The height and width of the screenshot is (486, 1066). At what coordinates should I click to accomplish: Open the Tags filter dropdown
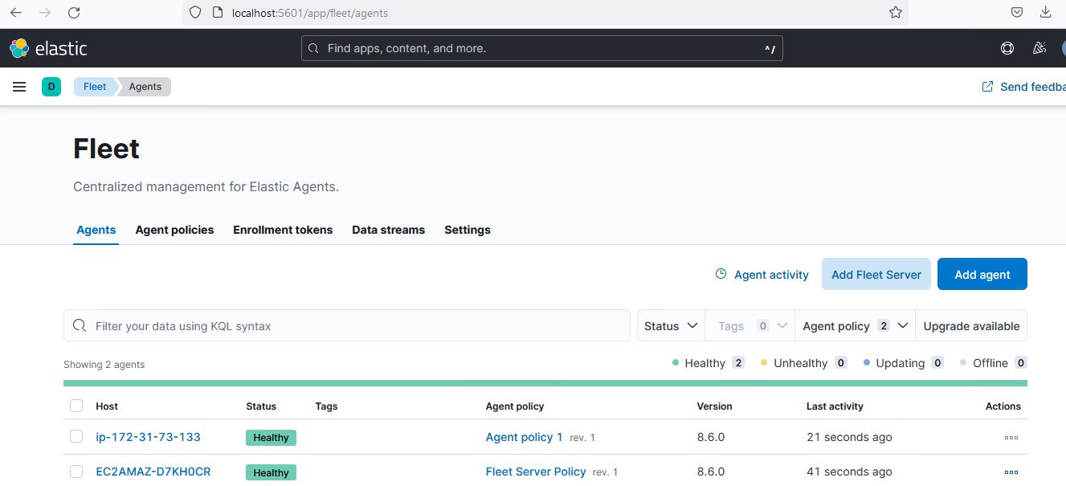click(749, 325)
